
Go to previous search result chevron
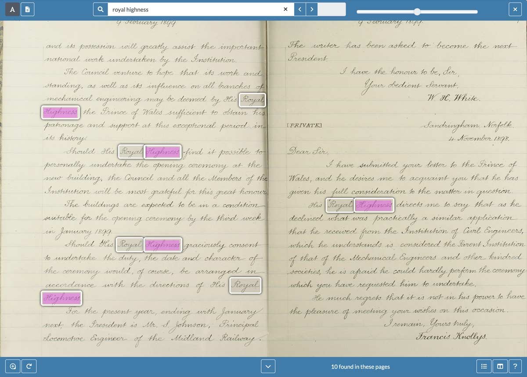point(300,9)
